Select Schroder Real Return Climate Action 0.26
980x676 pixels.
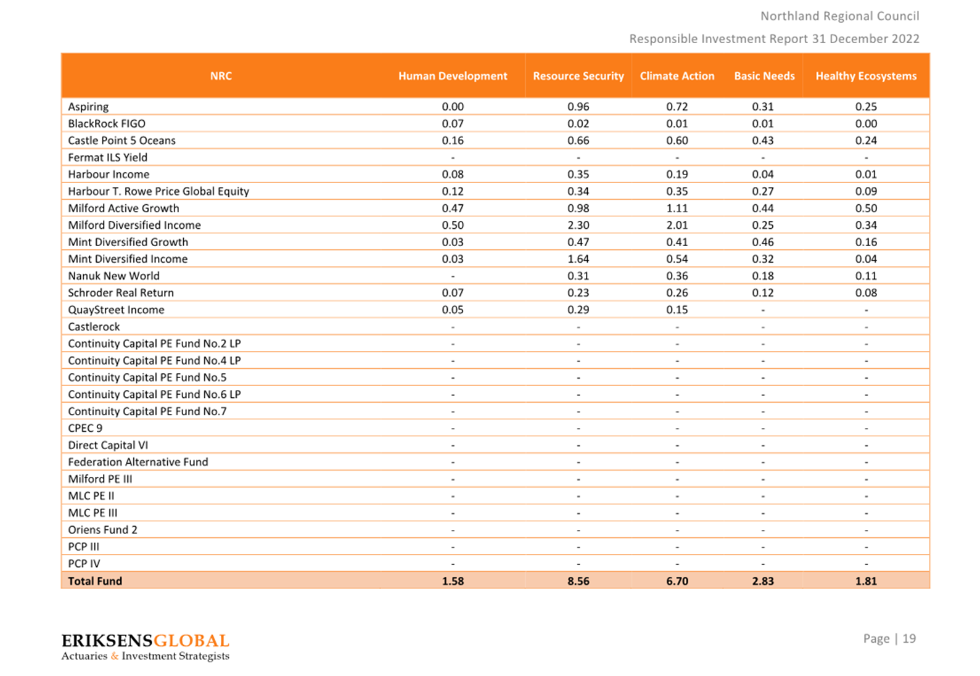[x=677, y=293]
